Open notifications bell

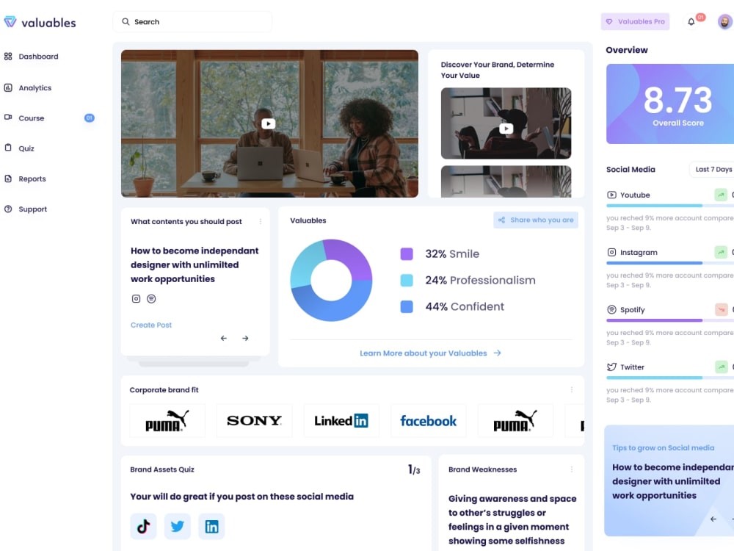point(691,21)
